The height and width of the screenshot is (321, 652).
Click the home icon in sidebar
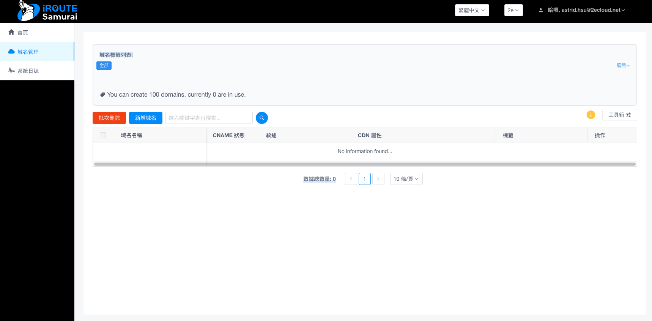coord(11,32)
